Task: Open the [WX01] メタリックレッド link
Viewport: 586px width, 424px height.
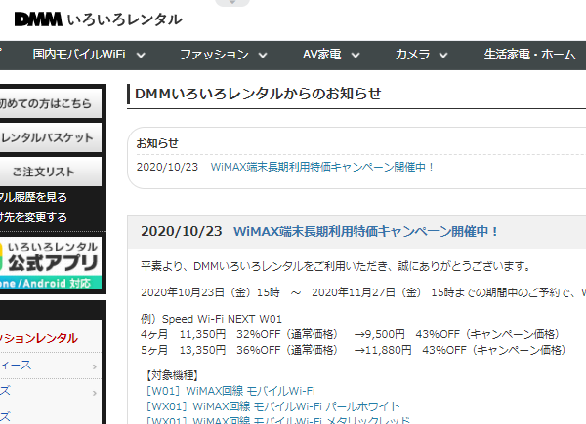Action: (278, 421)
